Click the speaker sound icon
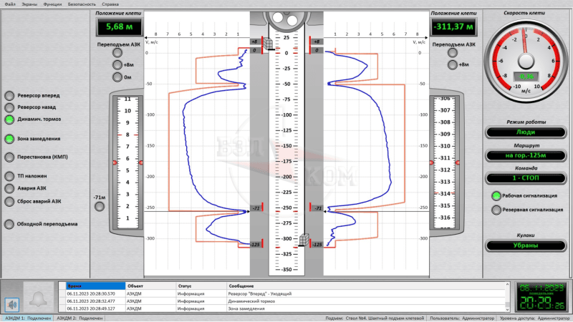 click(x=11, y=303)
